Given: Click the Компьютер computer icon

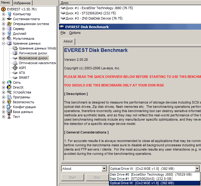Looking at the screenshot, I should pyautogui.click(x=9, y=14).
